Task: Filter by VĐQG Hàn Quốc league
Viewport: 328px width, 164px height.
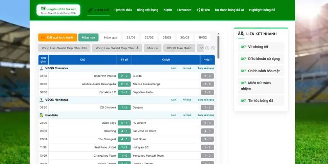Action: coord(179,48)
